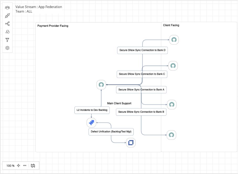Viewport: 238px width, 174px height.
Task: Select the Main Client Support ServiceNow node
Action: coord(101,85)
